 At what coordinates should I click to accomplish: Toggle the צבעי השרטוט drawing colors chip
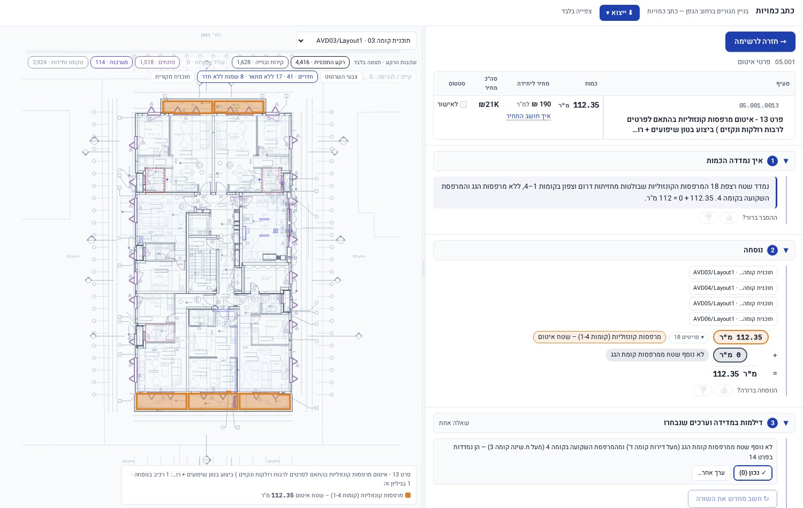pos(341,77)
